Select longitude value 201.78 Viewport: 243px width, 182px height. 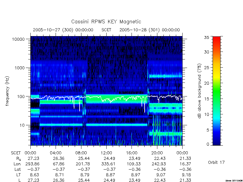click(x=83, y=164)
